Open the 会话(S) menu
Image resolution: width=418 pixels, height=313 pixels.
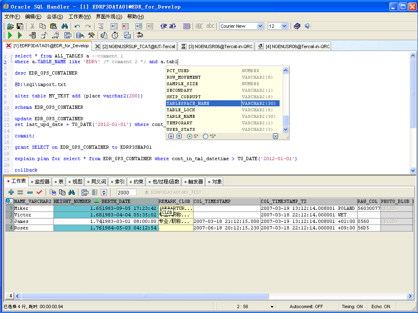(55, 17)
